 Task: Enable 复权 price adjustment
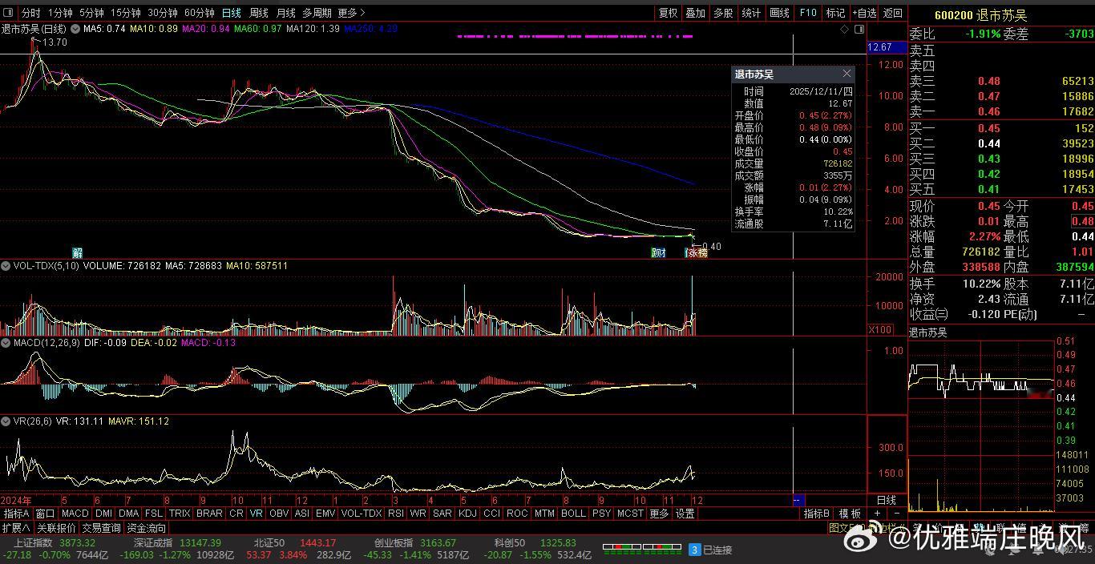668,13
